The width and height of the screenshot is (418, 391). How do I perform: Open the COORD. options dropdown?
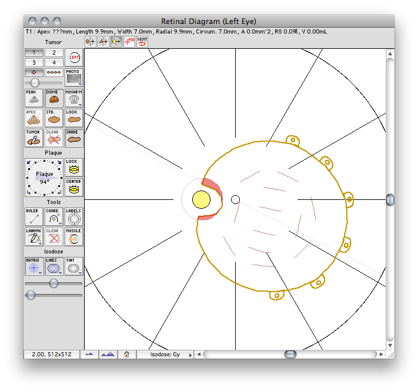click(60, 223)
